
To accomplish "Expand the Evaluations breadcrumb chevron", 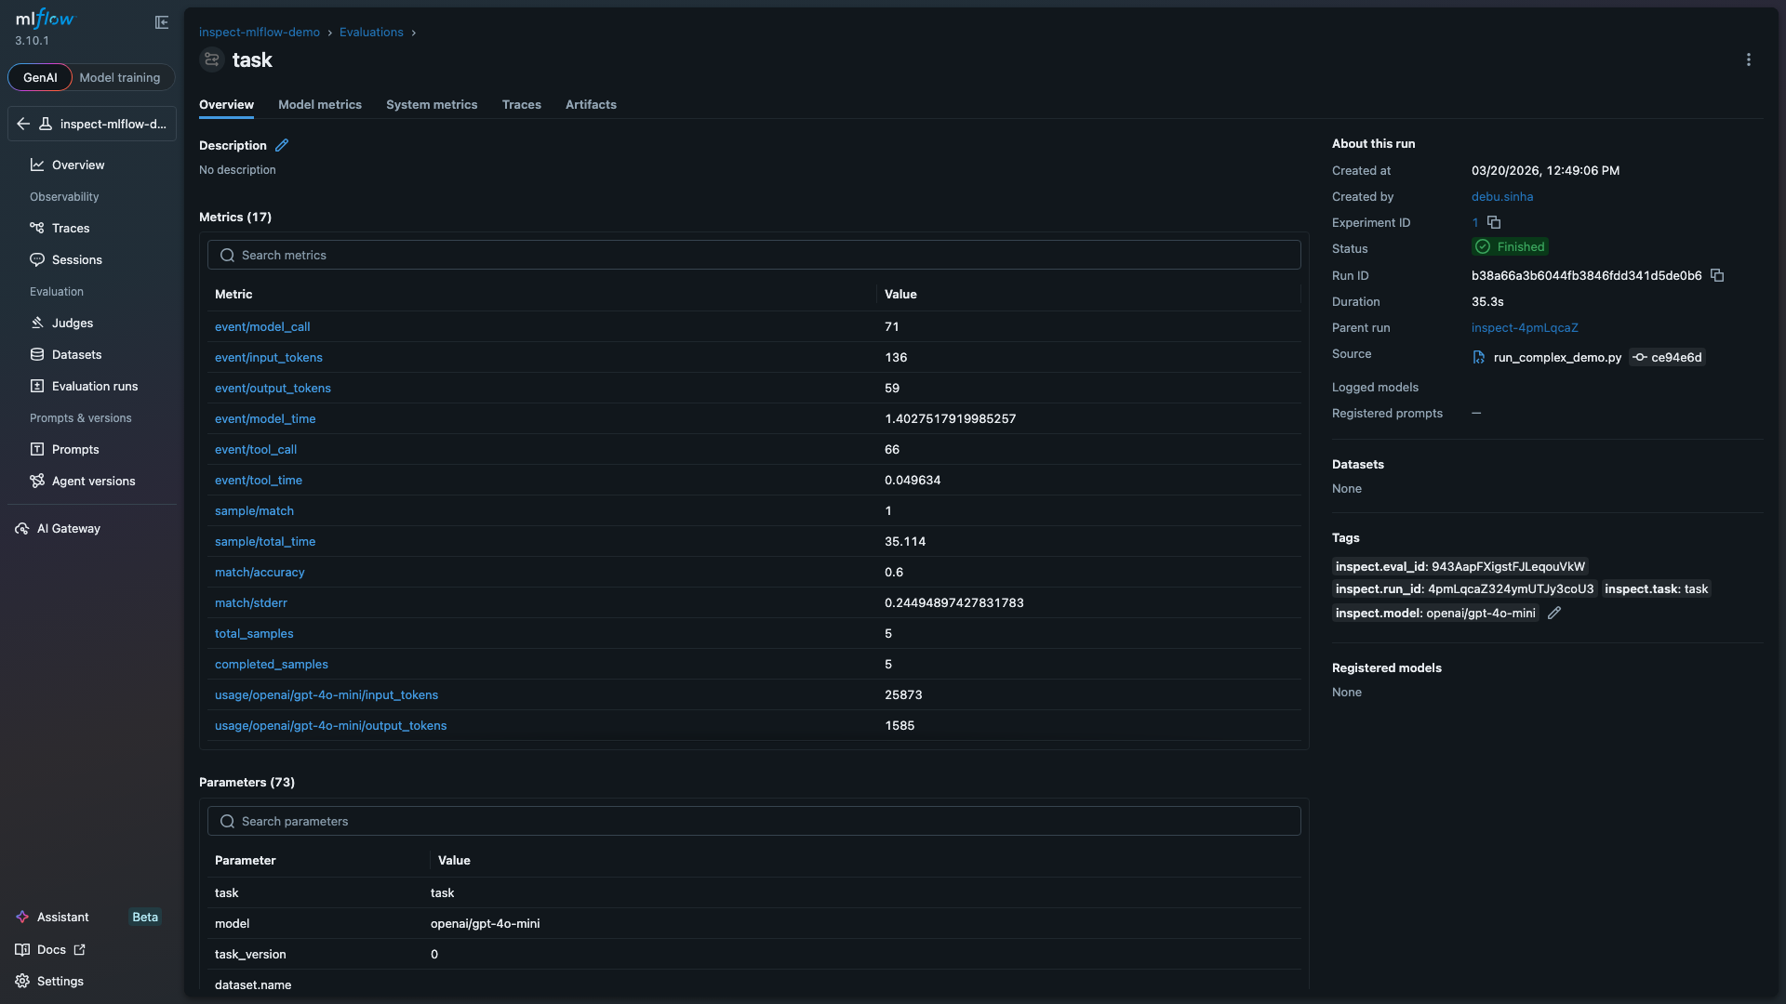I will [414, 32].
